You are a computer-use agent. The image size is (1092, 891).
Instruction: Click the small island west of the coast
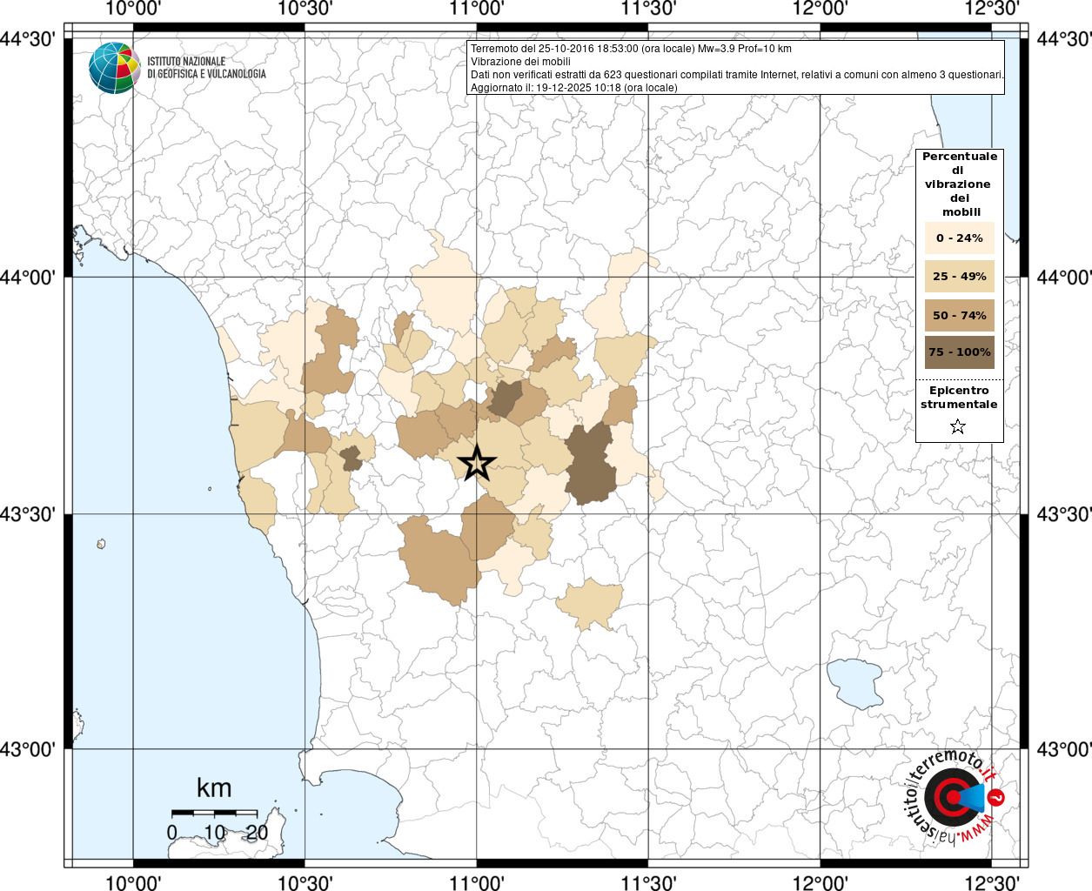click(x=101, y=544)
